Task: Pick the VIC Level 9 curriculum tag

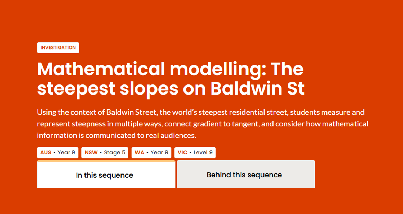Action: pos(195,152)
